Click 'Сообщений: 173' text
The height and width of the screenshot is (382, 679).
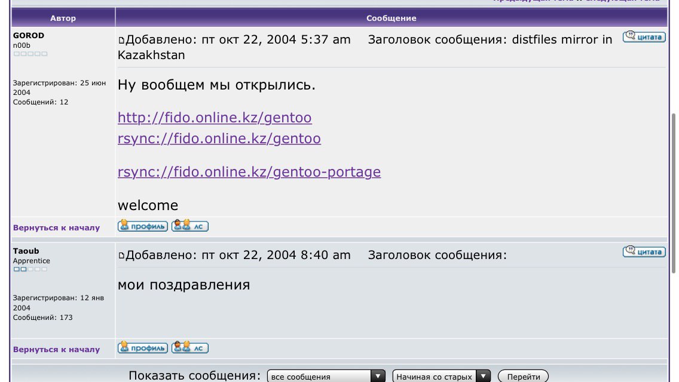tap(43, 318)
